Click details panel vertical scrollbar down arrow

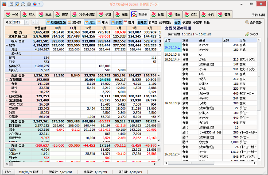[259, 159]
